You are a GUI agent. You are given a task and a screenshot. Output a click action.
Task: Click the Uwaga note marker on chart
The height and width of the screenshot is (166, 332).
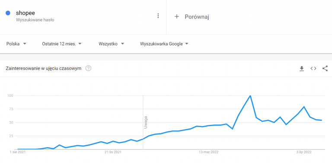[145, 122]
